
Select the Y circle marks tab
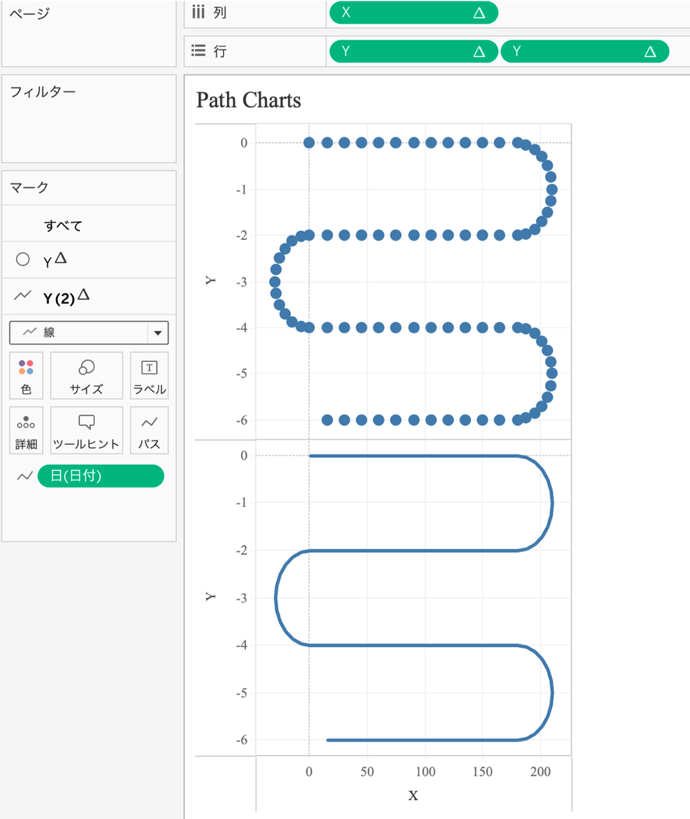(x=55, y=260)
